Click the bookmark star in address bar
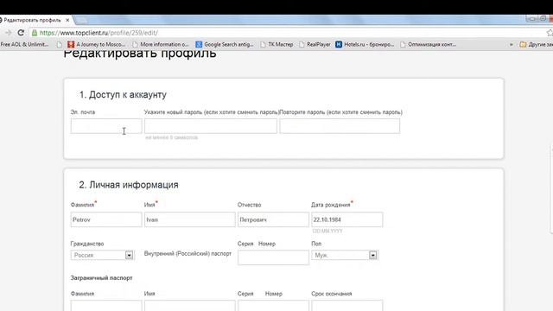The image size is (553, 311). point(550,33)
